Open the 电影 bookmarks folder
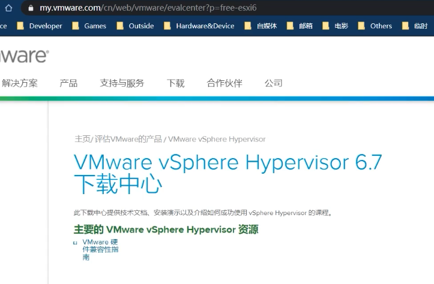 pyautogui.click(x=335, y=26)
